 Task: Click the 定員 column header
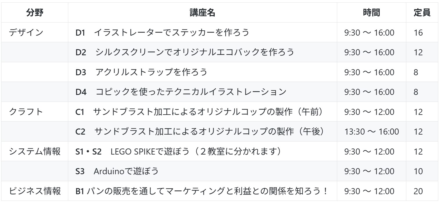click(x=422, y=12)
